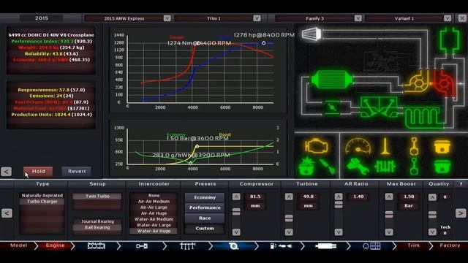
Task: Open the exhaust step icon
Action: pyautogui.click(x=325, y=246)
